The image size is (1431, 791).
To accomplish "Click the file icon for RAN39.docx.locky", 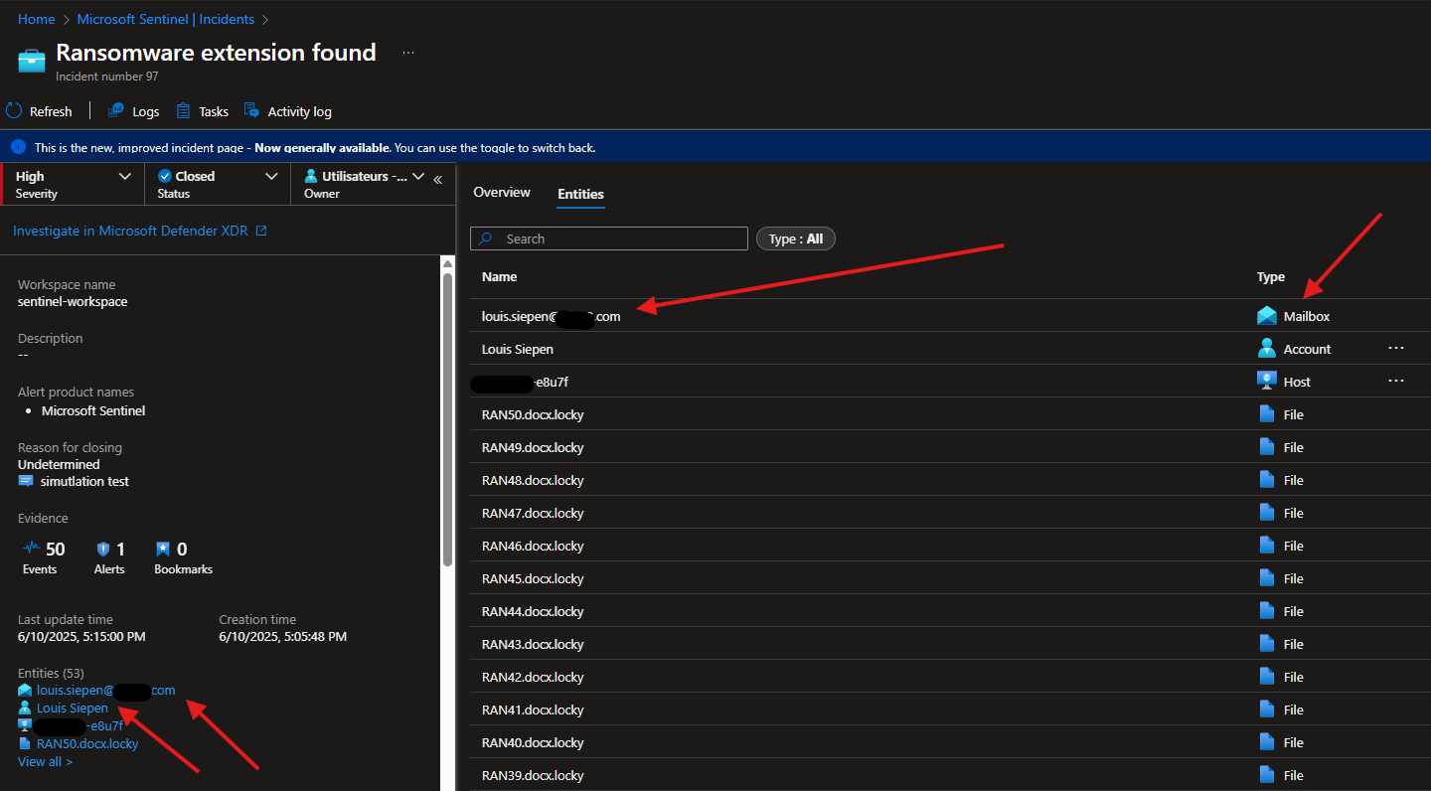I will click(x=1267, y=775).
